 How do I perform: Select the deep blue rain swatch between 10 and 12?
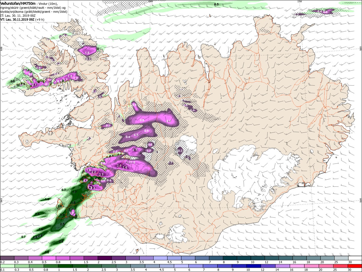[253, 266]
